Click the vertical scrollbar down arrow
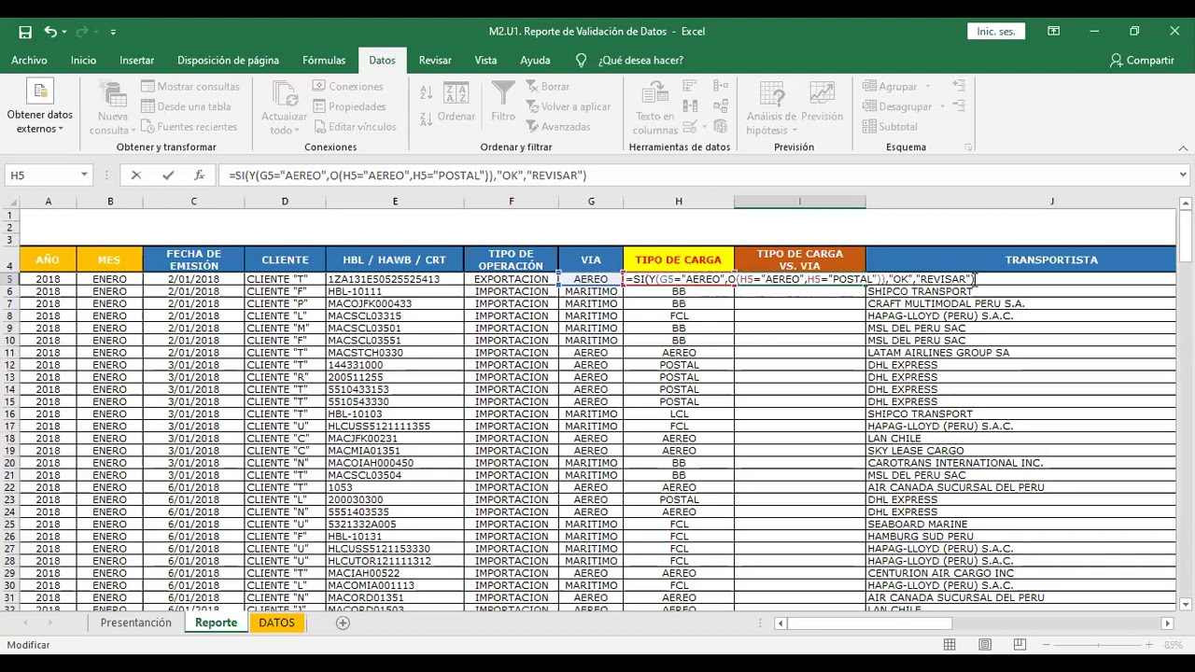Image resolution: width=1195 pixels, height=672 pixels. [1184, 605]
